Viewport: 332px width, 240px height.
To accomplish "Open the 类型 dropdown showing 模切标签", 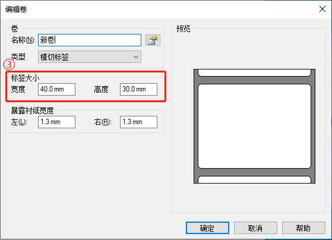I will click(90, 57).
